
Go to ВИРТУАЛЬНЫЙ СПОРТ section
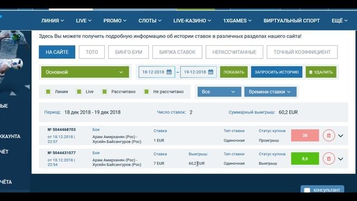point(292,21)
